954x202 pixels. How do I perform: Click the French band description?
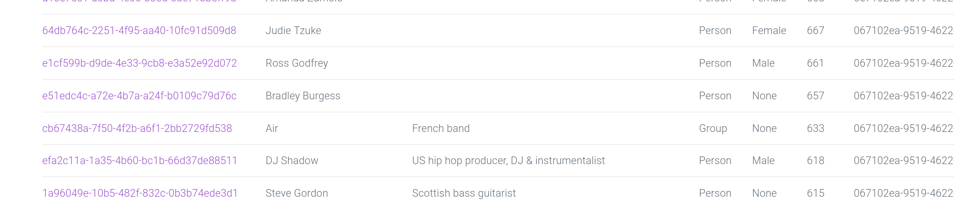click(x=441, y=129)
